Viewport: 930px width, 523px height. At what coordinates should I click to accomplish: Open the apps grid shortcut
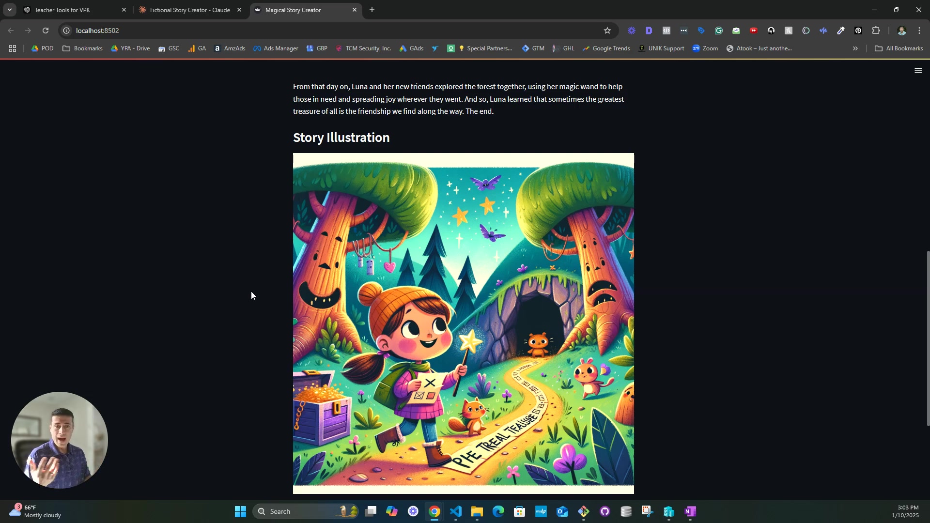(x=13, y=48)
